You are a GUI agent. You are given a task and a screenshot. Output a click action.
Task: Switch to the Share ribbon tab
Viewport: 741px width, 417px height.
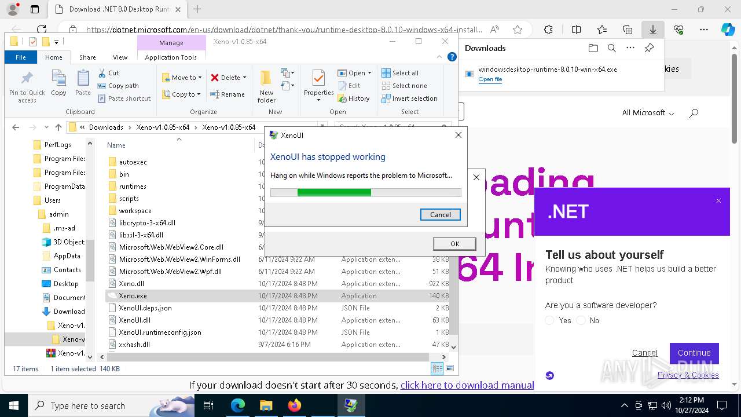(x=87, y=57)
